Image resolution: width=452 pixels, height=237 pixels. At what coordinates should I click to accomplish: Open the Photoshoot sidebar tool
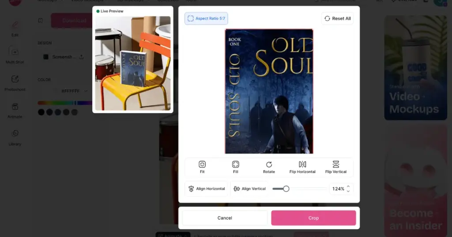click(15, 83)
